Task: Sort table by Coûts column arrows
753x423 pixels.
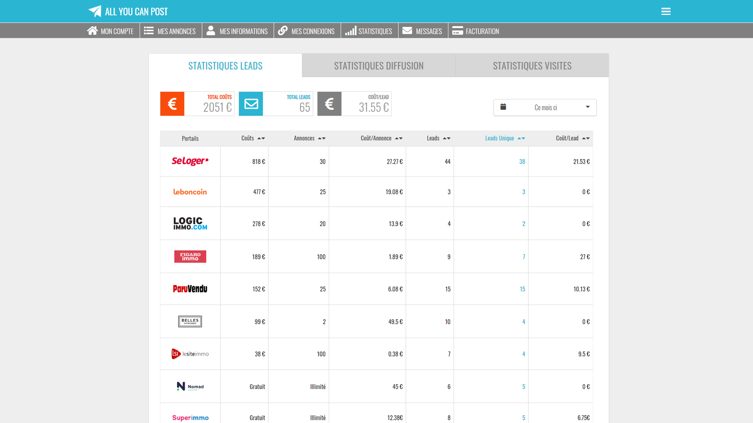Action: (x=261, y=138)
